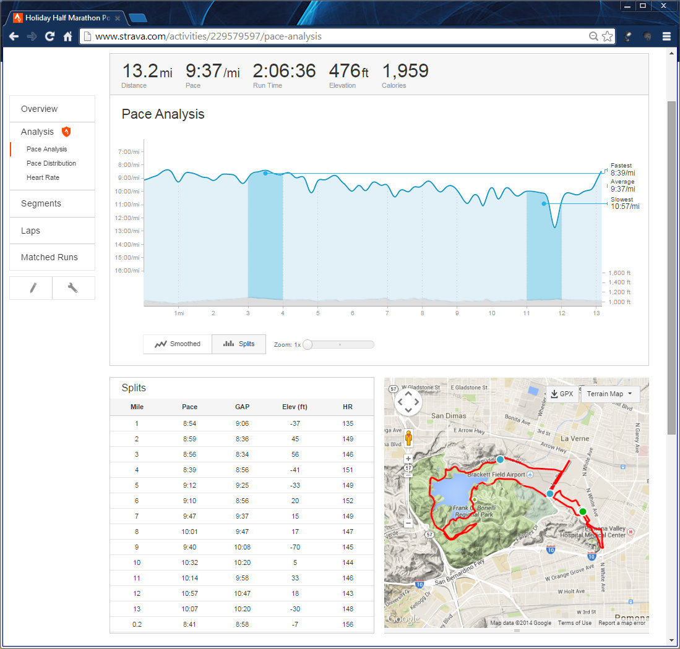This screenshot has width=680, height=649.
Task: Open Chrome hamburger menu
Action: point(666,36)
